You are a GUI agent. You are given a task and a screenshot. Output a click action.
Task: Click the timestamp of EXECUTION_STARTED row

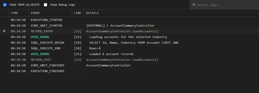(18, 20)
